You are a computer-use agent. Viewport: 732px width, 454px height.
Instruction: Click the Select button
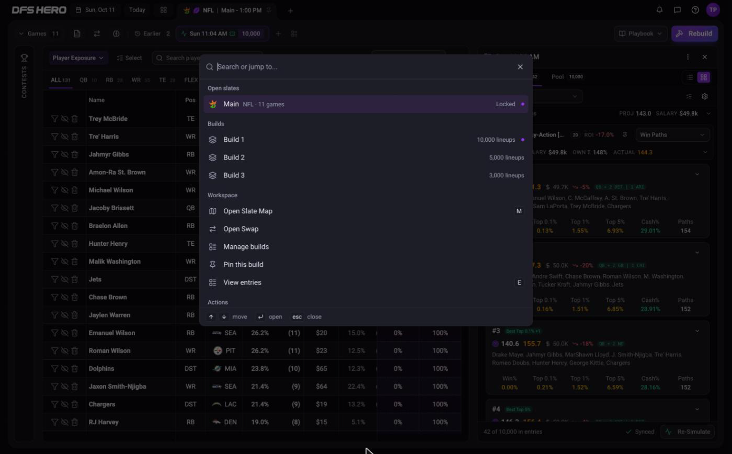point(129,58)
